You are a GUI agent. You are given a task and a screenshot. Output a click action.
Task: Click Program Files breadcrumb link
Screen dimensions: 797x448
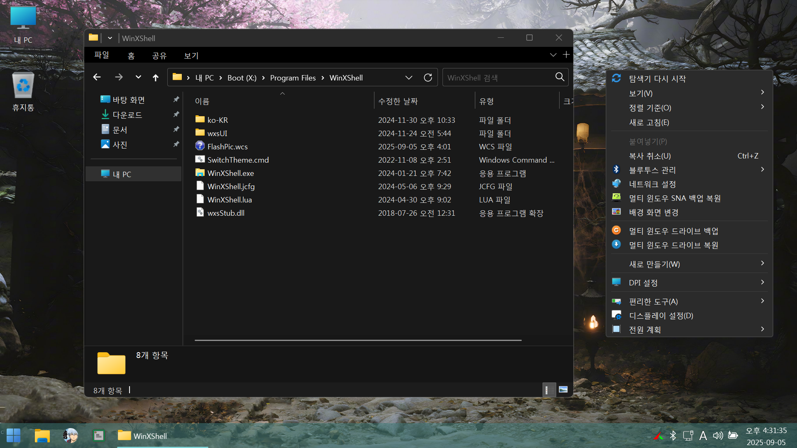tap(293, 78)
